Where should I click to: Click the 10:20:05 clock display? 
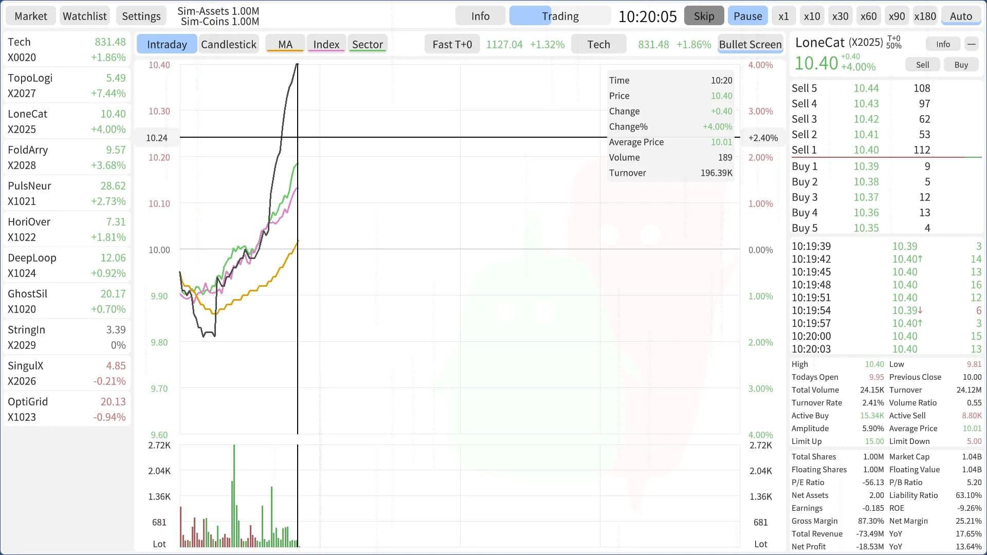(647, 16)
